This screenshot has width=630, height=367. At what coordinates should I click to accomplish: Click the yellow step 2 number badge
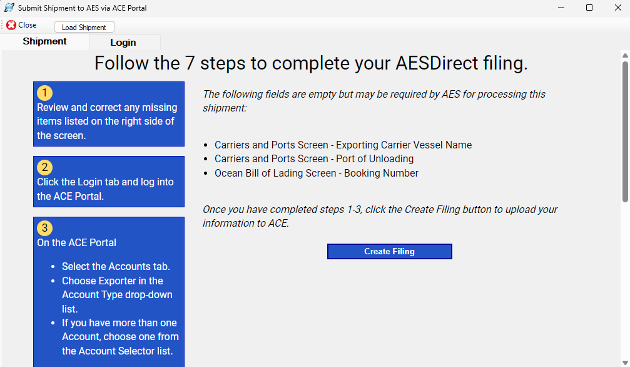click(x=44, y=167)
